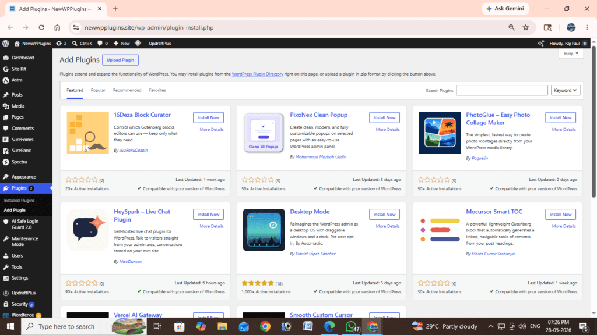Open the Ask Gemini button
Viewport: 597px width, 335px height.
point(505,9)
